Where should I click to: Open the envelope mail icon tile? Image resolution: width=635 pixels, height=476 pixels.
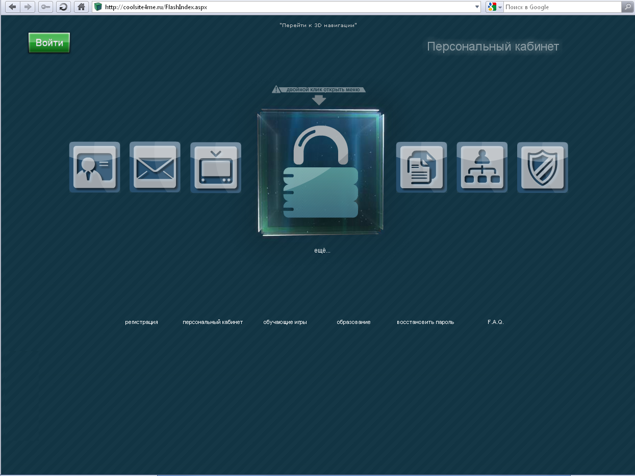155,167
